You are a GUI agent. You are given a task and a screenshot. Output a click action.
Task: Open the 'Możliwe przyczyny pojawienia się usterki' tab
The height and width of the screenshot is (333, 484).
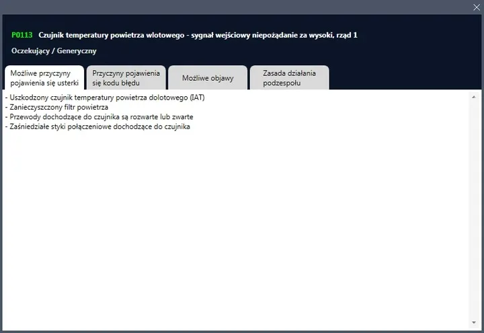(x=44, y=78)
